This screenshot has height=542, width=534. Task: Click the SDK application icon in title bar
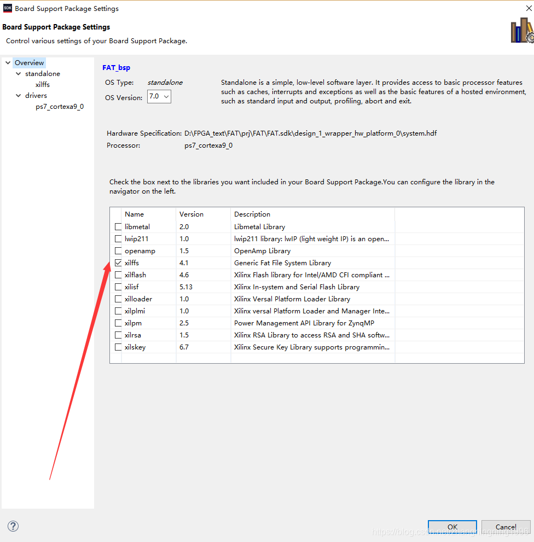(x=7, y=8)
